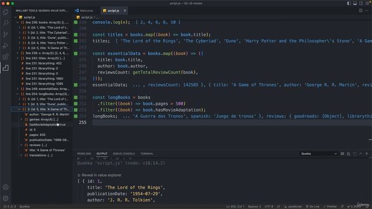372x209 pixels.
Task: Close the script.js editor tab
Action: click(124, 10)
